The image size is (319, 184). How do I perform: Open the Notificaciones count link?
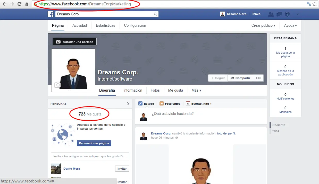[x=286, y=96]
